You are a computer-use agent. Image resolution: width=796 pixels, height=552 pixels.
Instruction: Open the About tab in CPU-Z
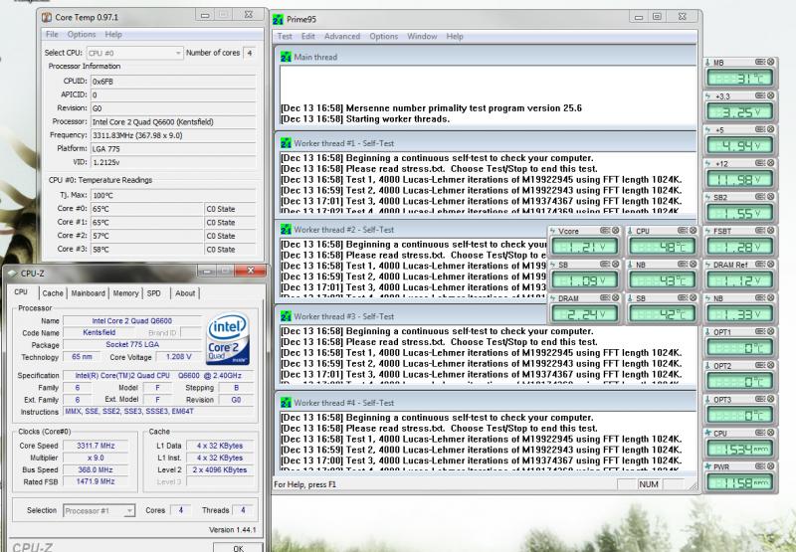[185, 293]
